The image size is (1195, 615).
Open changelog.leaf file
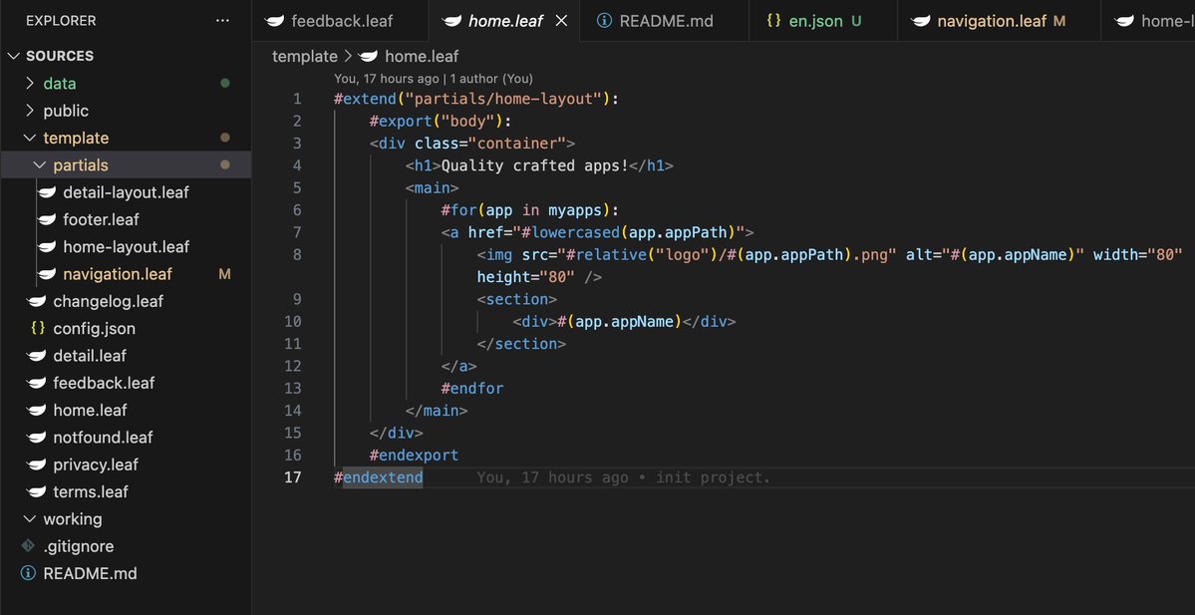pos(109,301)
